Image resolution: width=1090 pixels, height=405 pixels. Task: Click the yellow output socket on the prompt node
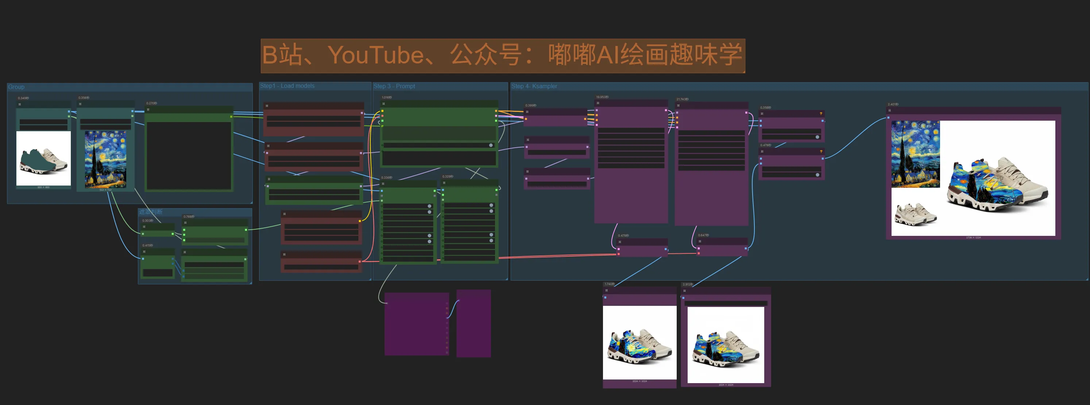[496, 111]
